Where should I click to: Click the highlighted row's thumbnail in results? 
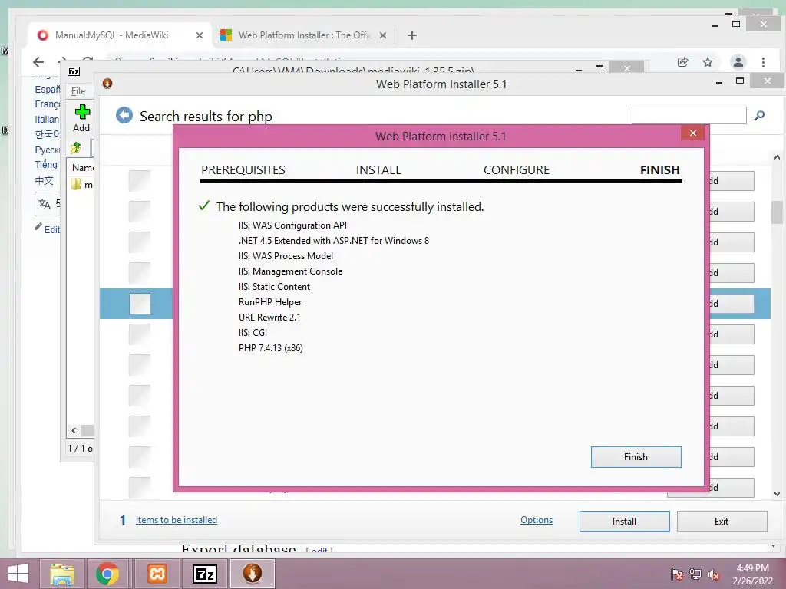(140, 304)
